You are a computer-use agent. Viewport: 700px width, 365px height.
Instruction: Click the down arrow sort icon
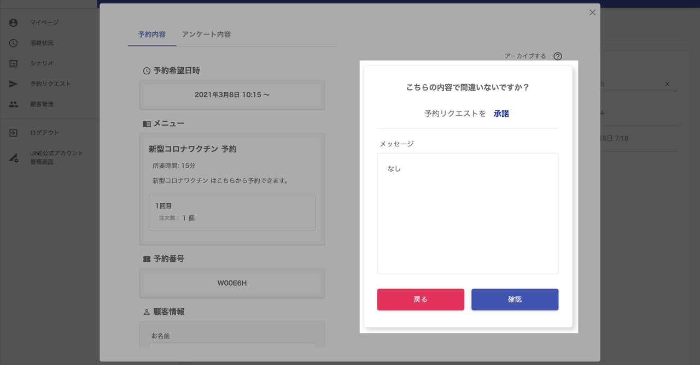(602, 113)
